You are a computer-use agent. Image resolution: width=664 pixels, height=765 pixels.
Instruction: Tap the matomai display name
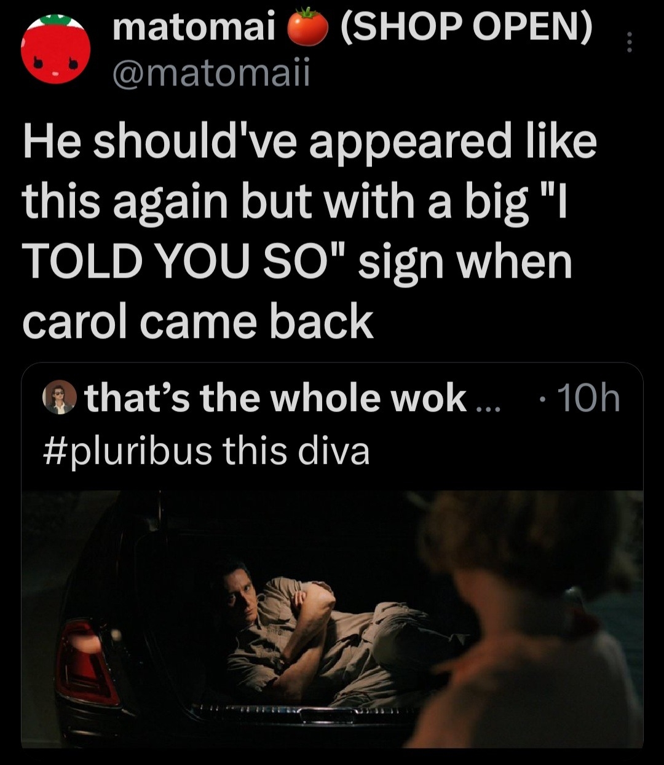[193, 28]
